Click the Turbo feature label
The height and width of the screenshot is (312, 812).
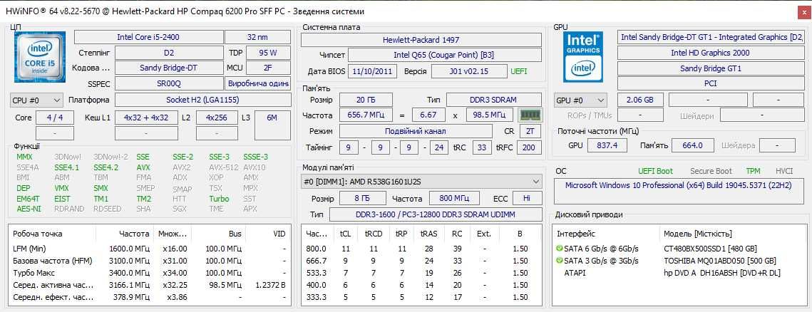(x=219, y=199)
